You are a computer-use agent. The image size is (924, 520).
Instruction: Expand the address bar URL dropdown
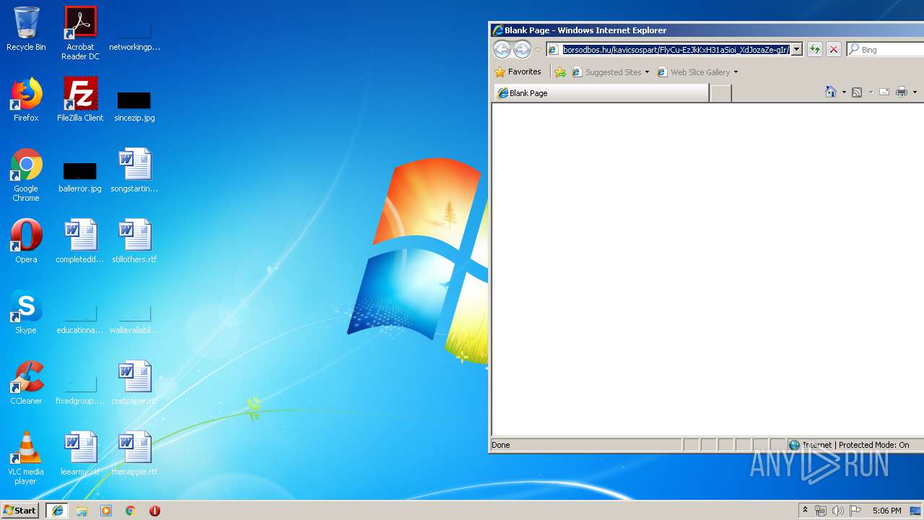pyautogui.click(x=797, y=50)
